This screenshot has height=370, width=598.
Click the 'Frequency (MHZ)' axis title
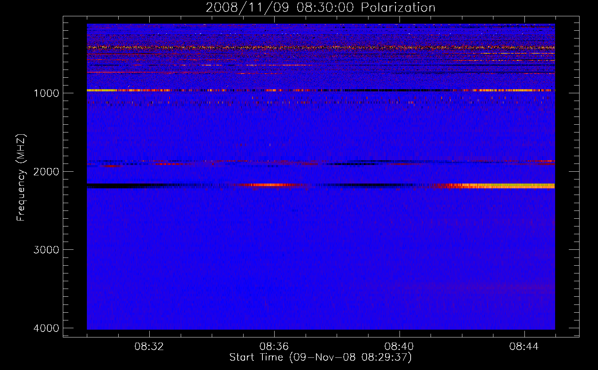[21, 177]
